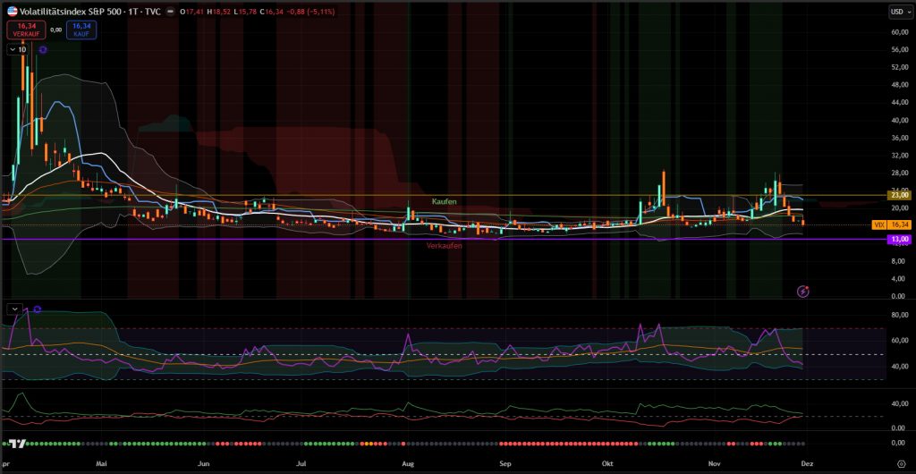
Task: Click the gray minus circle beside TVC
Action: (169, 13)
